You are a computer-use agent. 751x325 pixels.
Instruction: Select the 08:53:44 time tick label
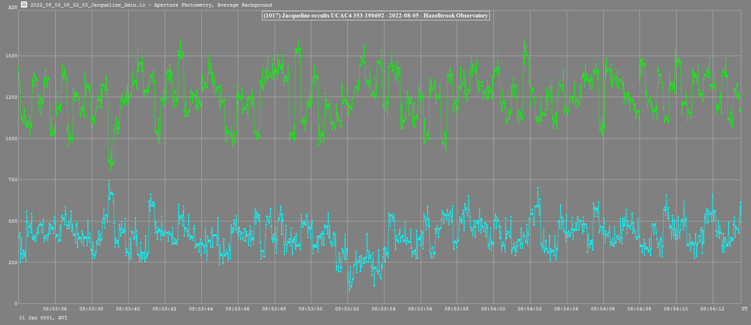201,309
